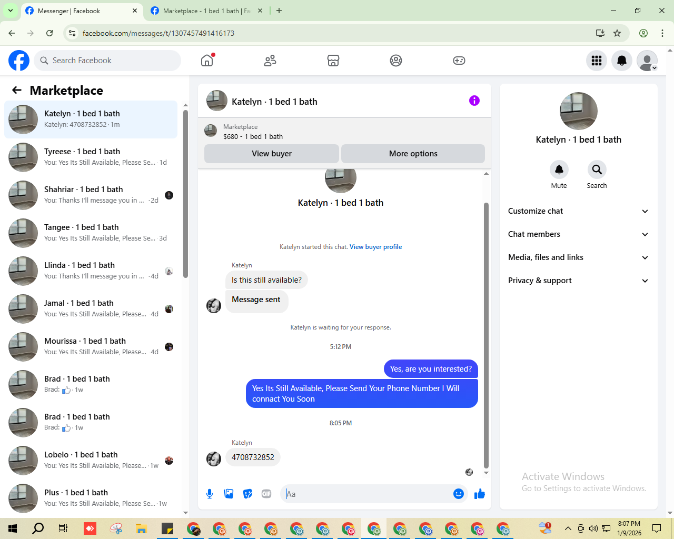Choose a sticker icon

[x=247, y=494]
